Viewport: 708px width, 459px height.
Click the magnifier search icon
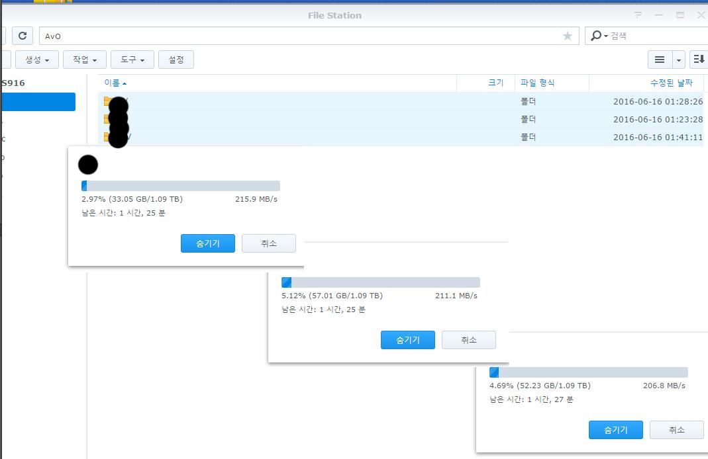[596, 36]
